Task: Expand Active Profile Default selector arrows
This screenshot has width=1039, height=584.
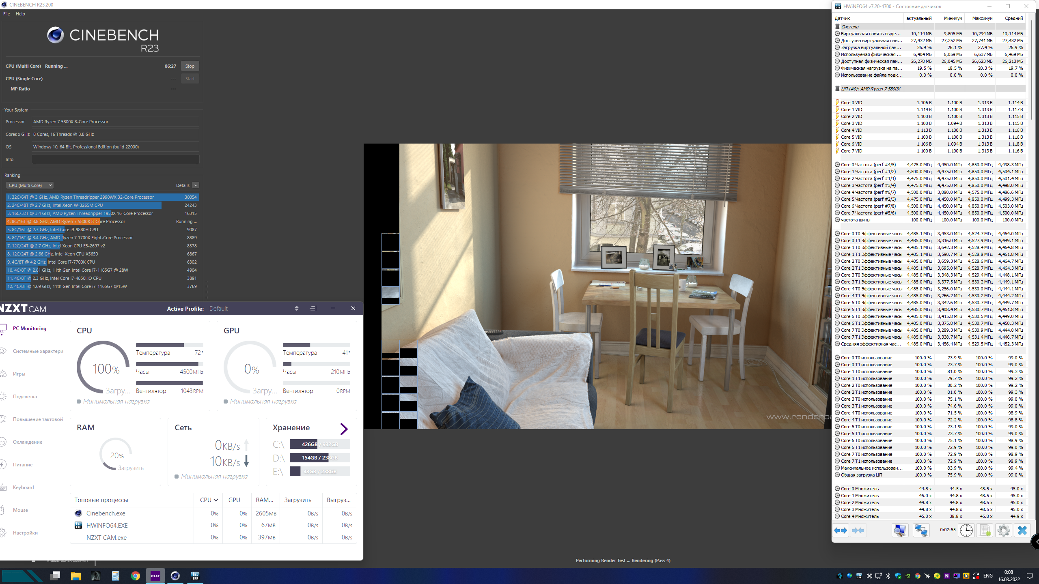Action: 297,308
